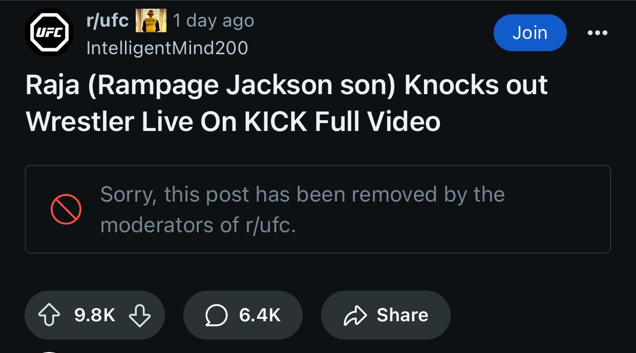Open IntelligentMind200's user profile
The image size is (636, 353).
click(x=167, y=48)
